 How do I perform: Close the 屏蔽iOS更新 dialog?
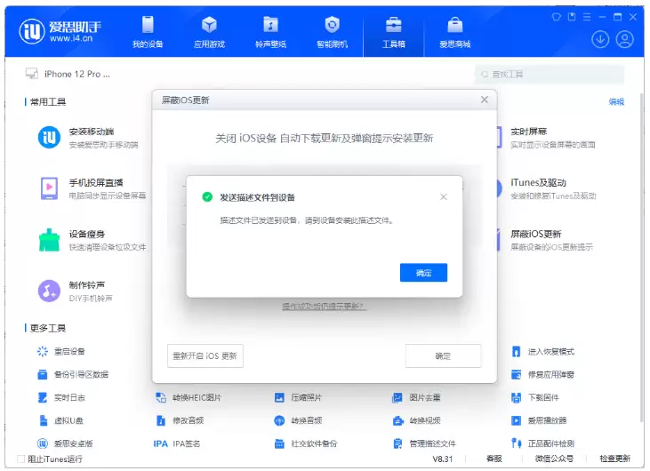pyautogui.click(x=485, y=100)
